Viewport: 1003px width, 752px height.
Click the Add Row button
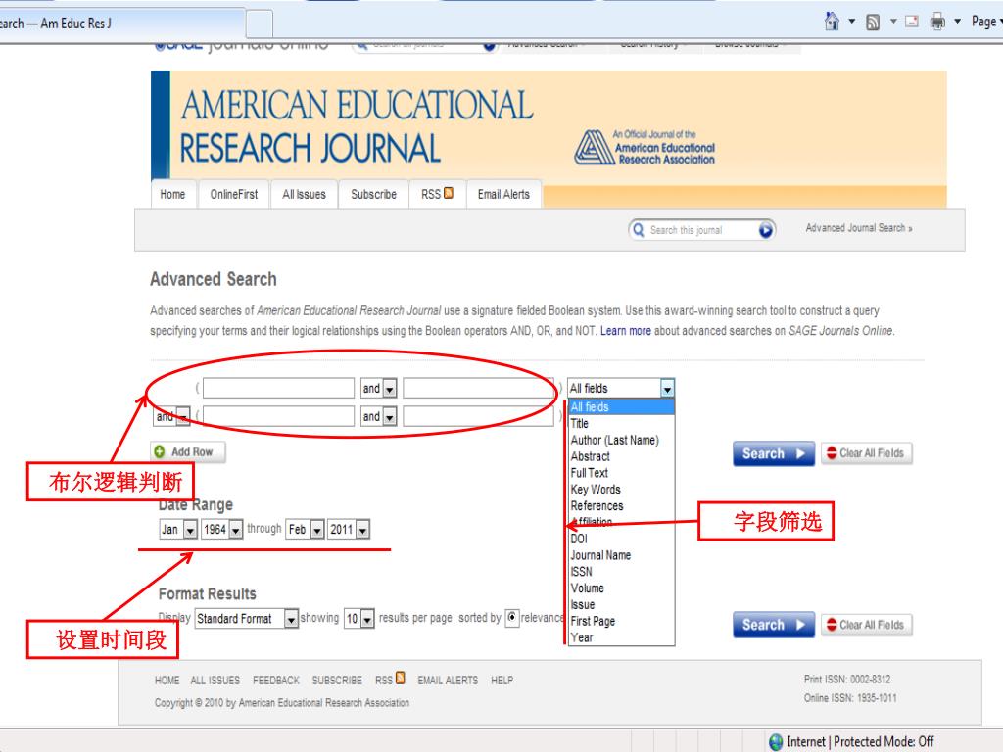pyautogui.click(x=188, y=452)
